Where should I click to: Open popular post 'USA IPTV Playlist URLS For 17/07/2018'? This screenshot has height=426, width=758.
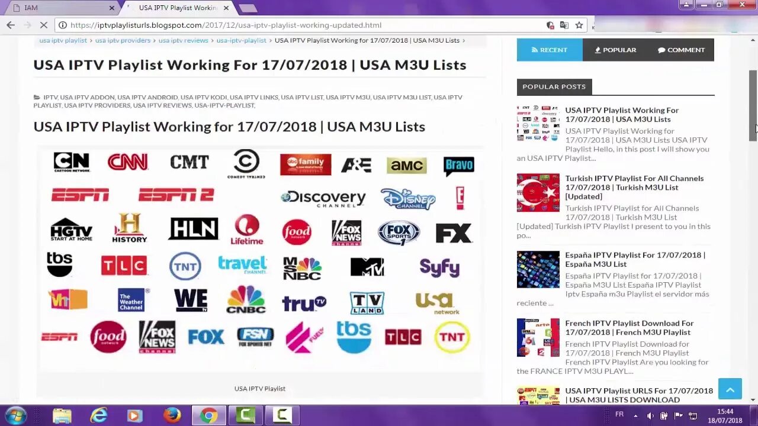point(639,395)
